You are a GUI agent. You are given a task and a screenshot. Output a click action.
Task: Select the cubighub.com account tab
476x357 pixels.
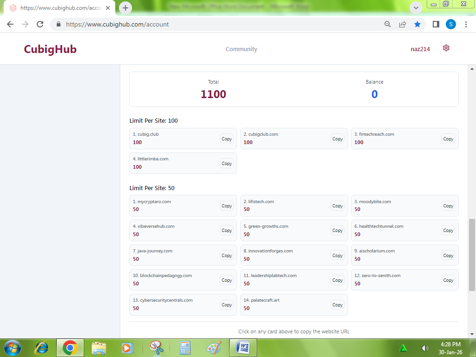click(x=58, y=8)
